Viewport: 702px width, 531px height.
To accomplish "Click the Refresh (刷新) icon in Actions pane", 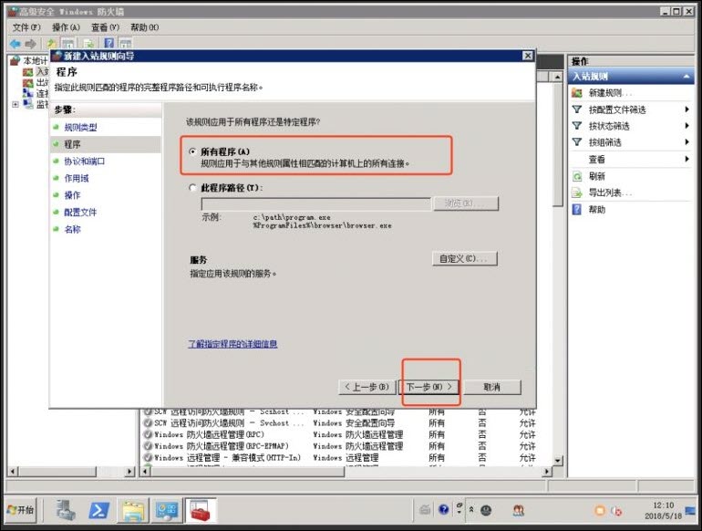I will 577,176.
